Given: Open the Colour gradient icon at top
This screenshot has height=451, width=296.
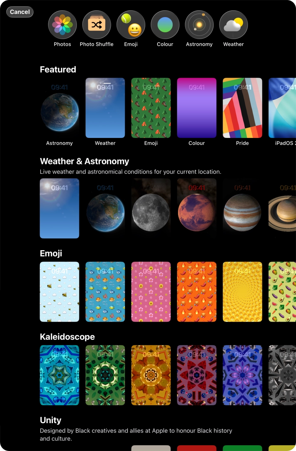Looking at the screenshot, I should click(x=165, y=25).
